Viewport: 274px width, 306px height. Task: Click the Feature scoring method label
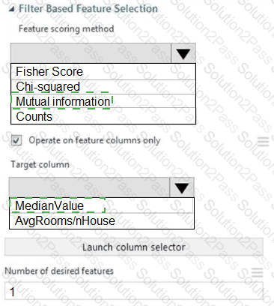pos(67,28)
